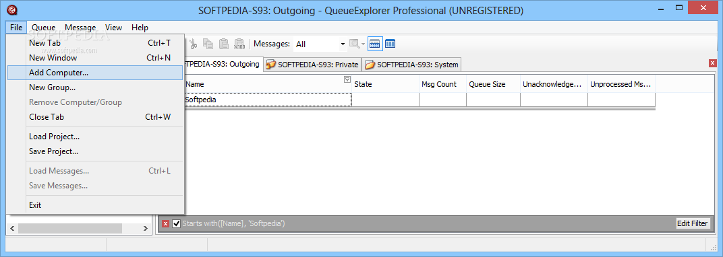
Task: Click the paste x100 multiple icon
Action: [239, 44]
